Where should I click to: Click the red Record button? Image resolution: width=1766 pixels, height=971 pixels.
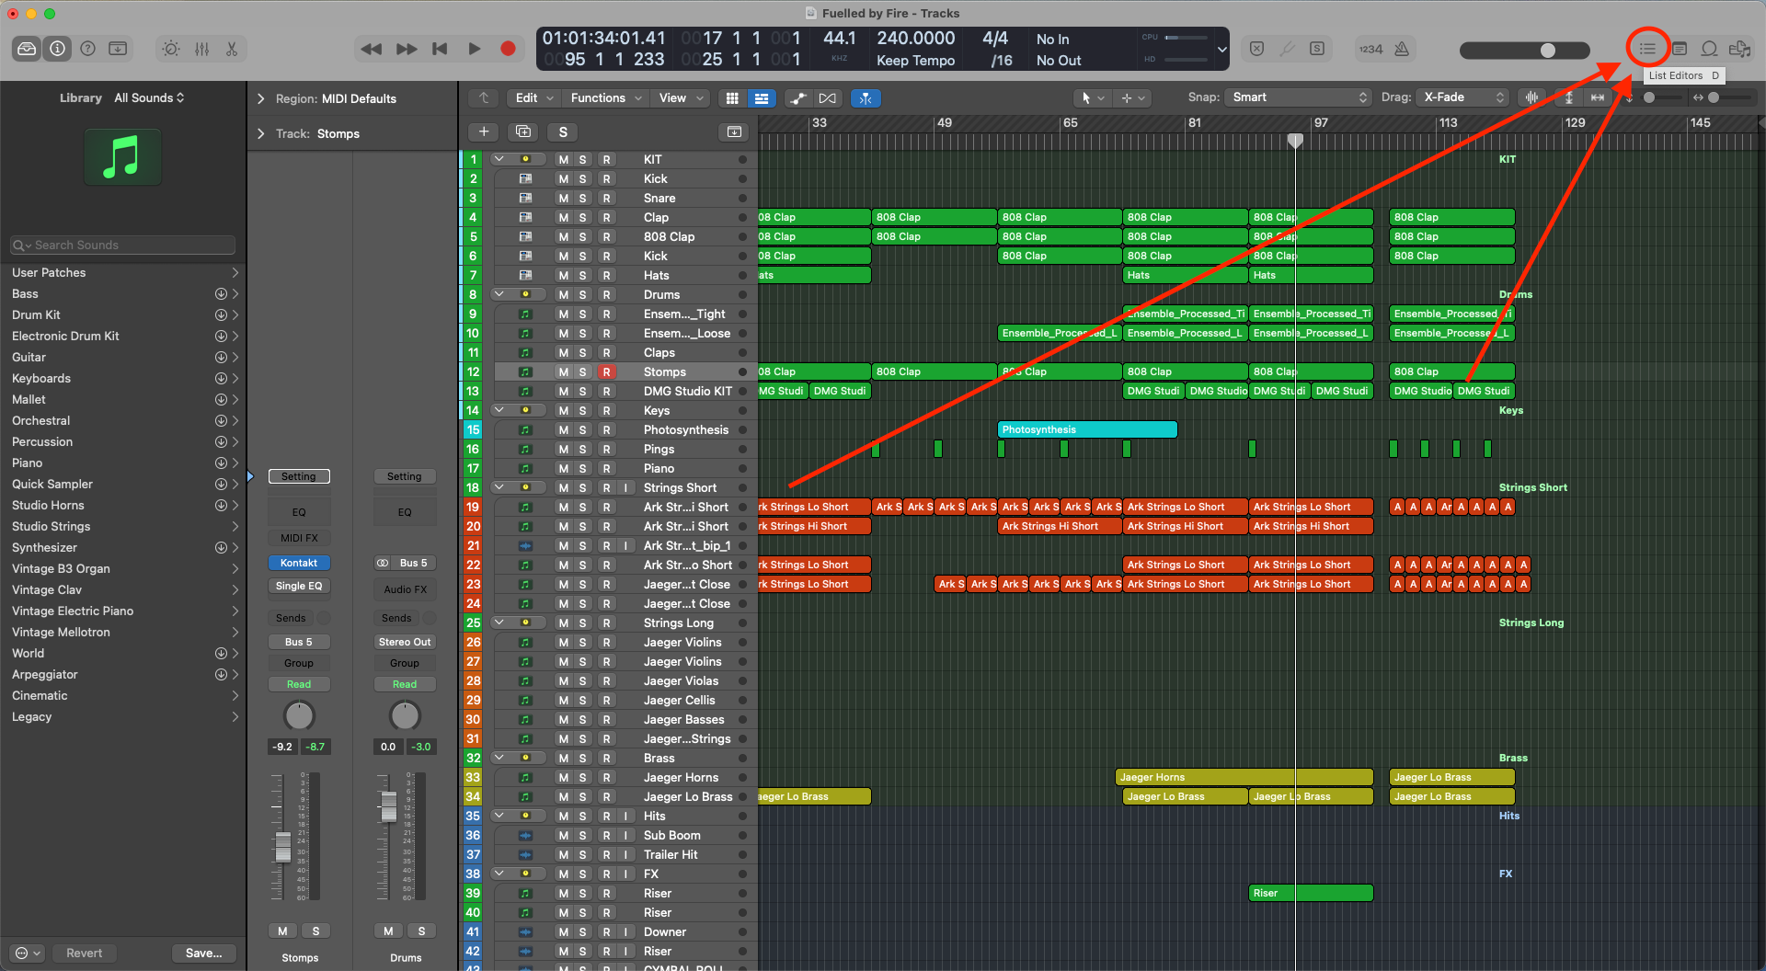[x=508, y=49]
